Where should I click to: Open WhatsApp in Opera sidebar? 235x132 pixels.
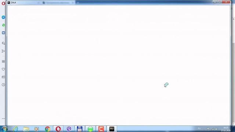(3, 25)
